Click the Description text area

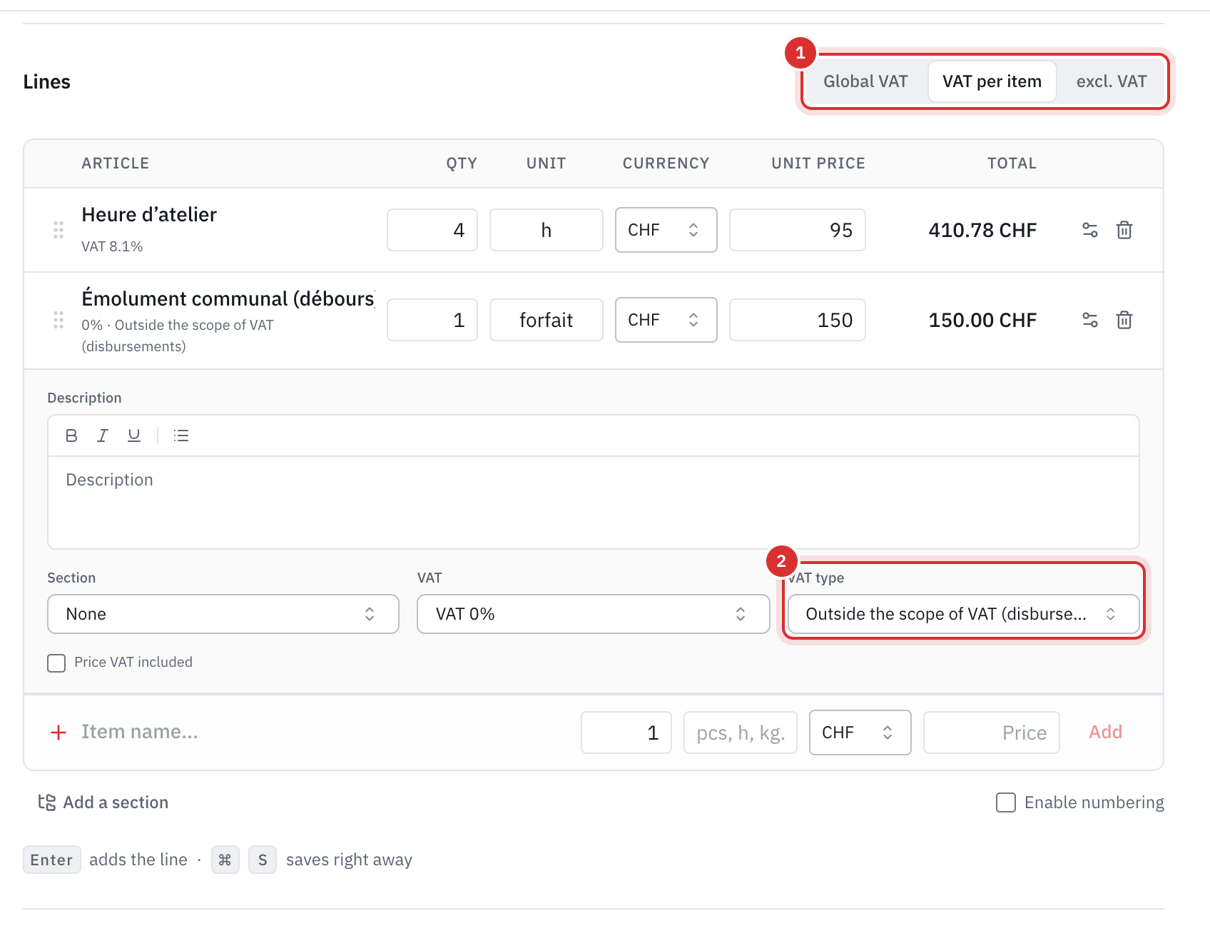[x=594, y=503]
